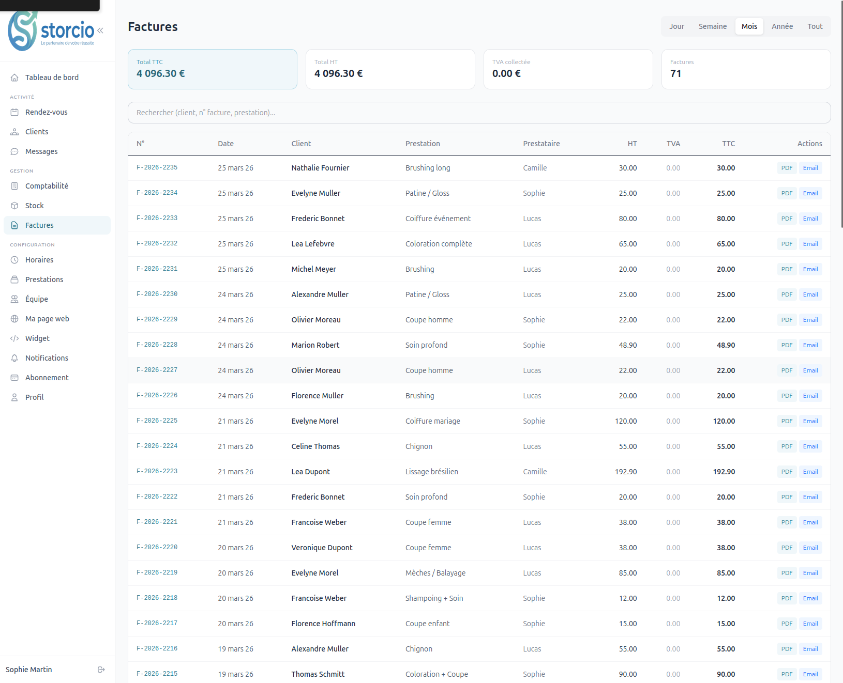The image size is (843, 683).
Task: Click prestation Lissage brésilien
Action: 432,472
